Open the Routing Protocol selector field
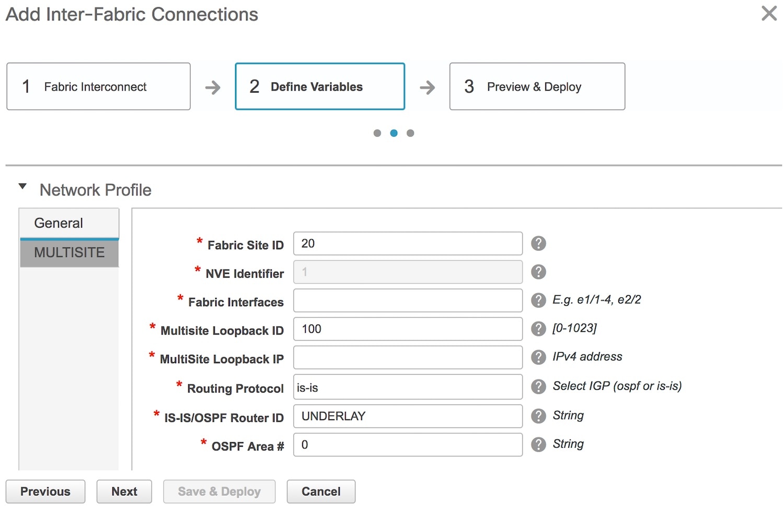The width and height of the screenshot is (784, 509). coord(408,387)
